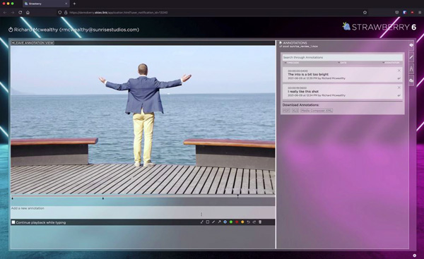Image resolution: width=424 pixels, height=259 pixels.
Task: Select the rectangle shape drawing tool
Action: click(208, 222)
